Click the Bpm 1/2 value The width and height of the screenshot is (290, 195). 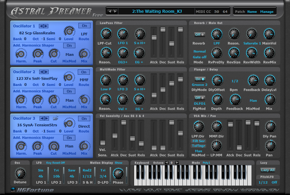(235, 81)
